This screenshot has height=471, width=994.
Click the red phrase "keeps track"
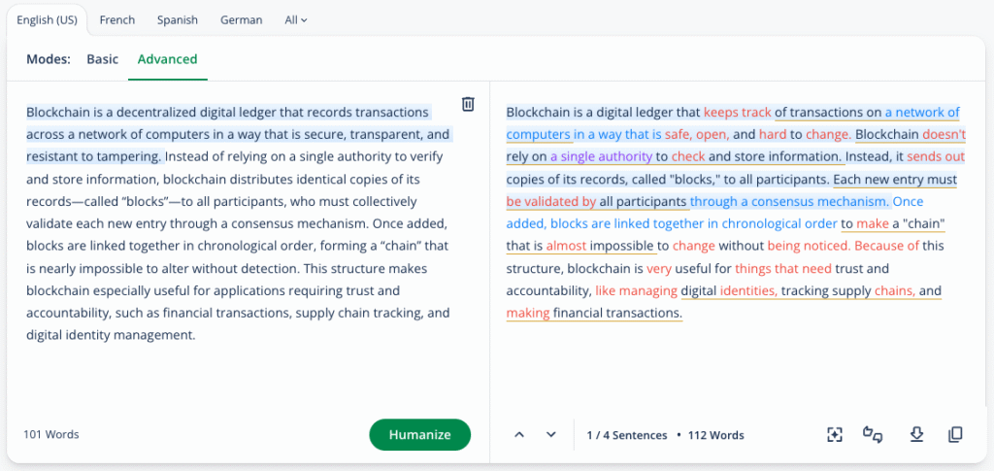[737, 112]
